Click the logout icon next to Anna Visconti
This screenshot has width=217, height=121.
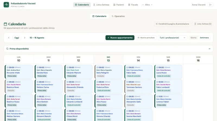tap(210, 5)
